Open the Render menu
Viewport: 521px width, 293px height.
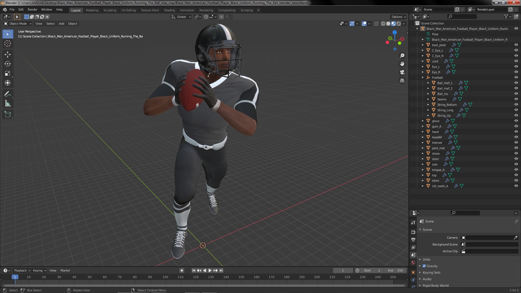point(32,9)
